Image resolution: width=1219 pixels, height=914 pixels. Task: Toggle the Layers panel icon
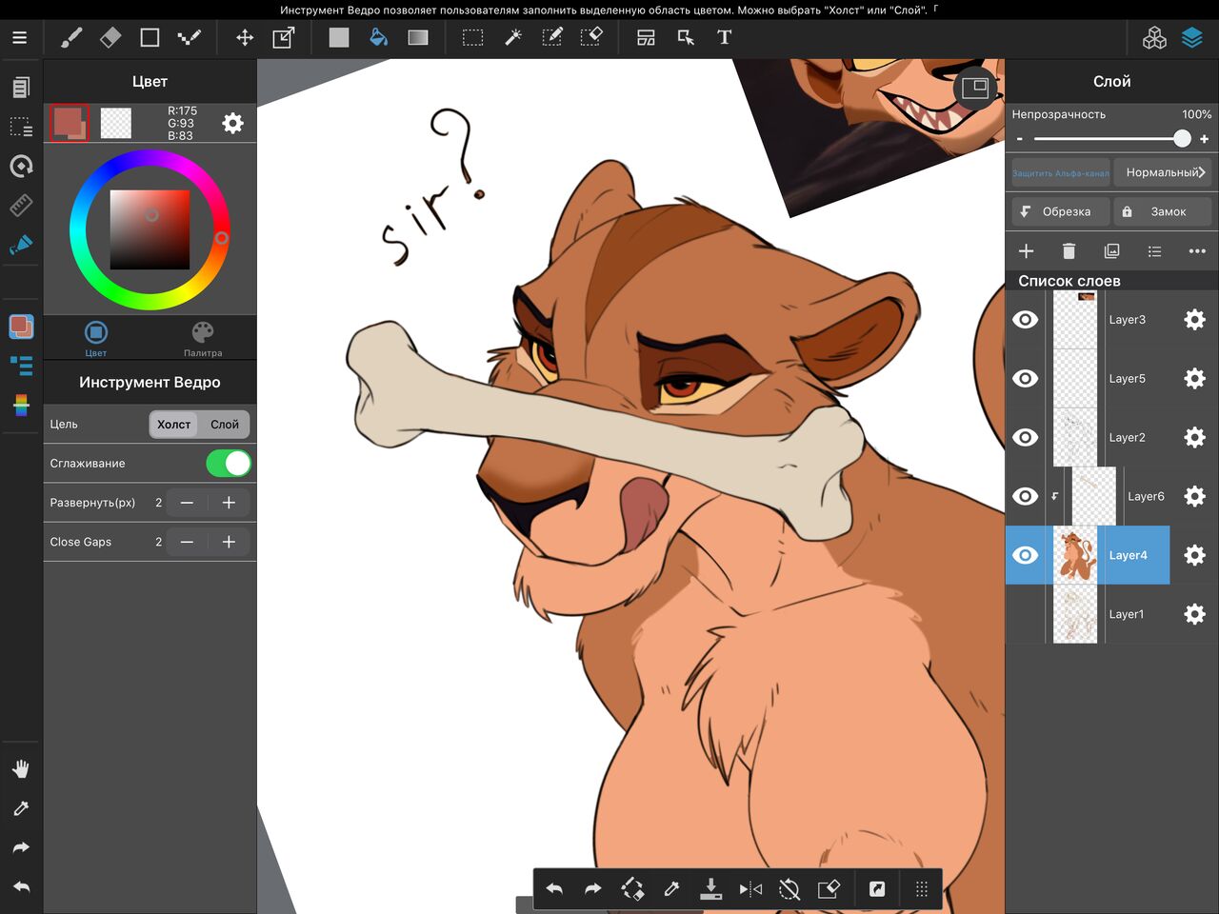(x=1192, y=37)
